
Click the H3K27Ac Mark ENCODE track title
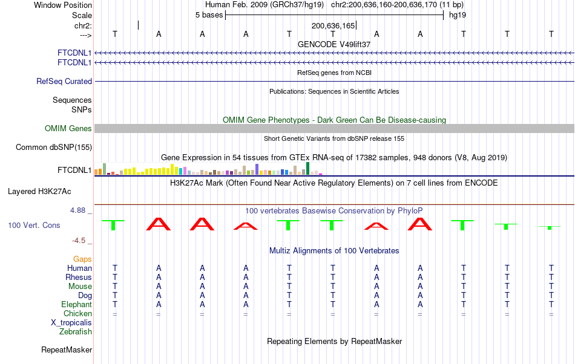click(x=334, y=183)
